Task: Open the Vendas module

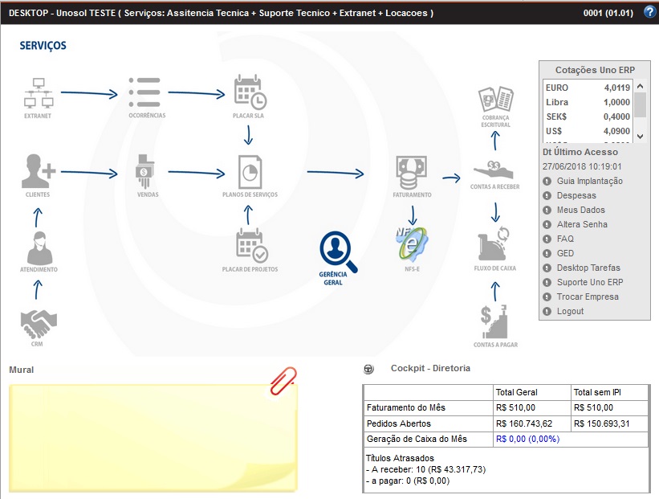Action: [146, 171]
